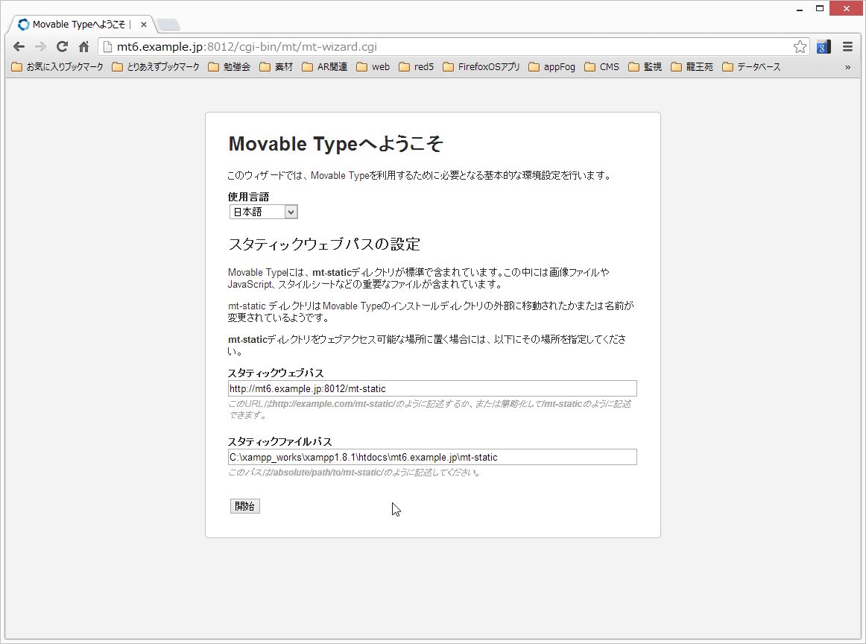Select the Movable Typeへようこそ tab
Screen dimensions: 866x644
(80, 25)
